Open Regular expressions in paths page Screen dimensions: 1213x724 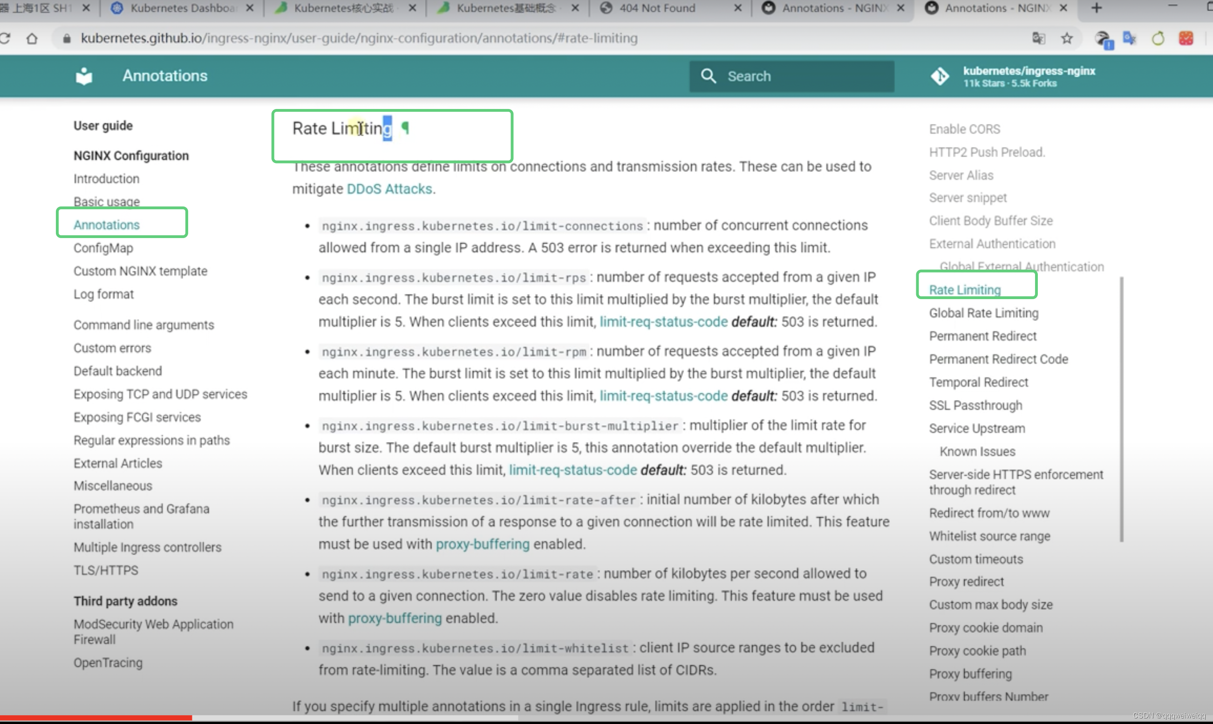[151, 440]
